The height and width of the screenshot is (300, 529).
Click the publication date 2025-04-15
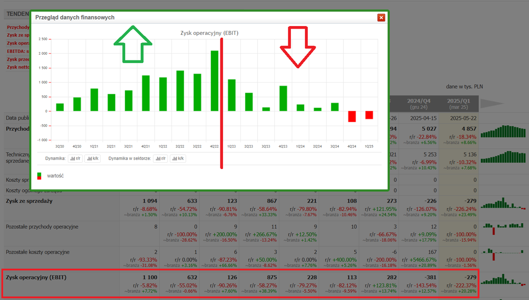point(423,118)
